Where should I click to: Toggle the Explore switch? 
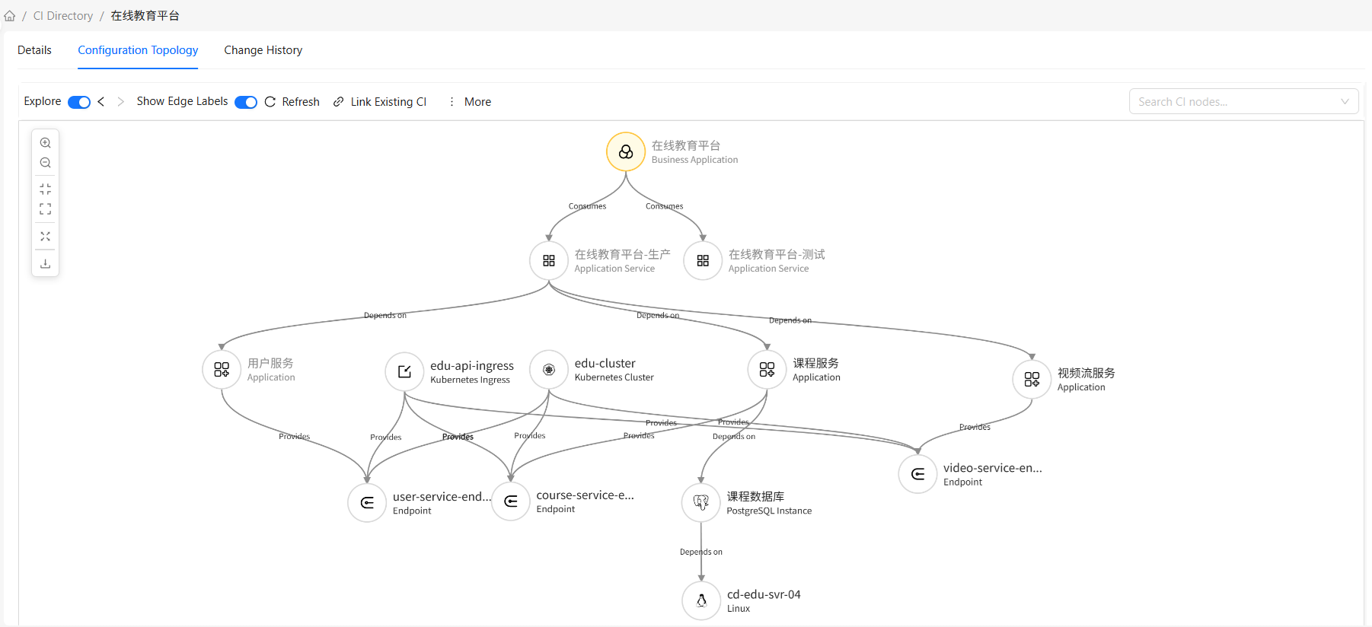[79, 102]
